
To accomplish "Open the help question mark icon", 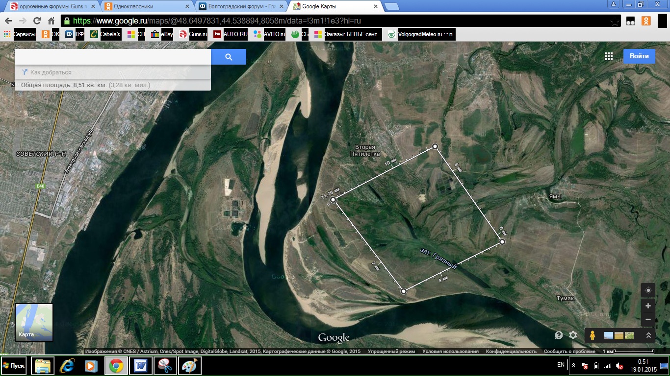I will pyautogui.click(x=559, y=335).
